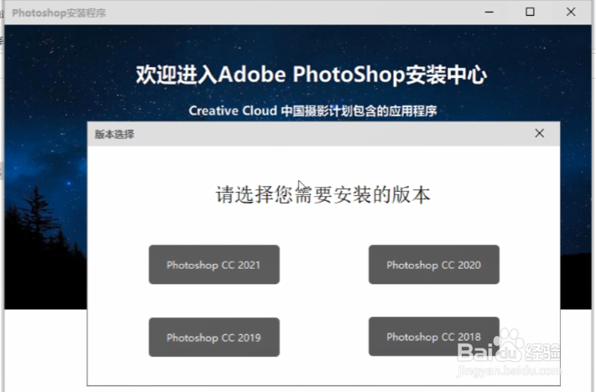
Task: Minimize the Photoshop安装程序 window
Action: point(490,13)
